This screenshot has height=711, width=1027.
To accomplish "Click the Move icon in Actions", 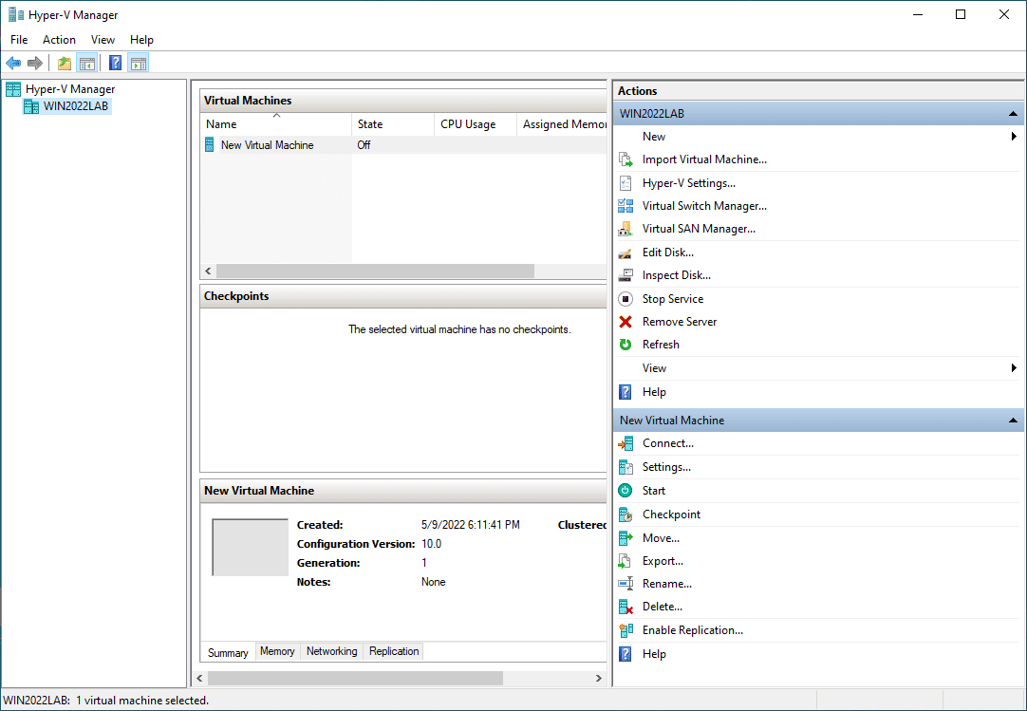I will (626, 538).
